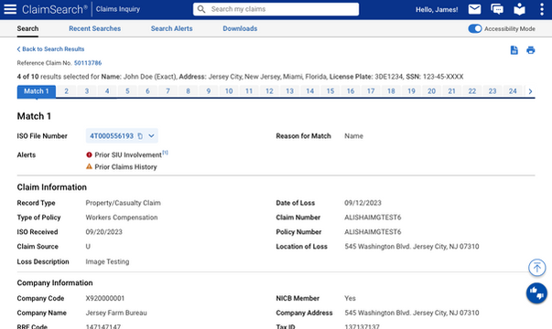This screenshot has height=329, width=552.
Task: Select match tab 19
Action: click(x=411, y=91)
